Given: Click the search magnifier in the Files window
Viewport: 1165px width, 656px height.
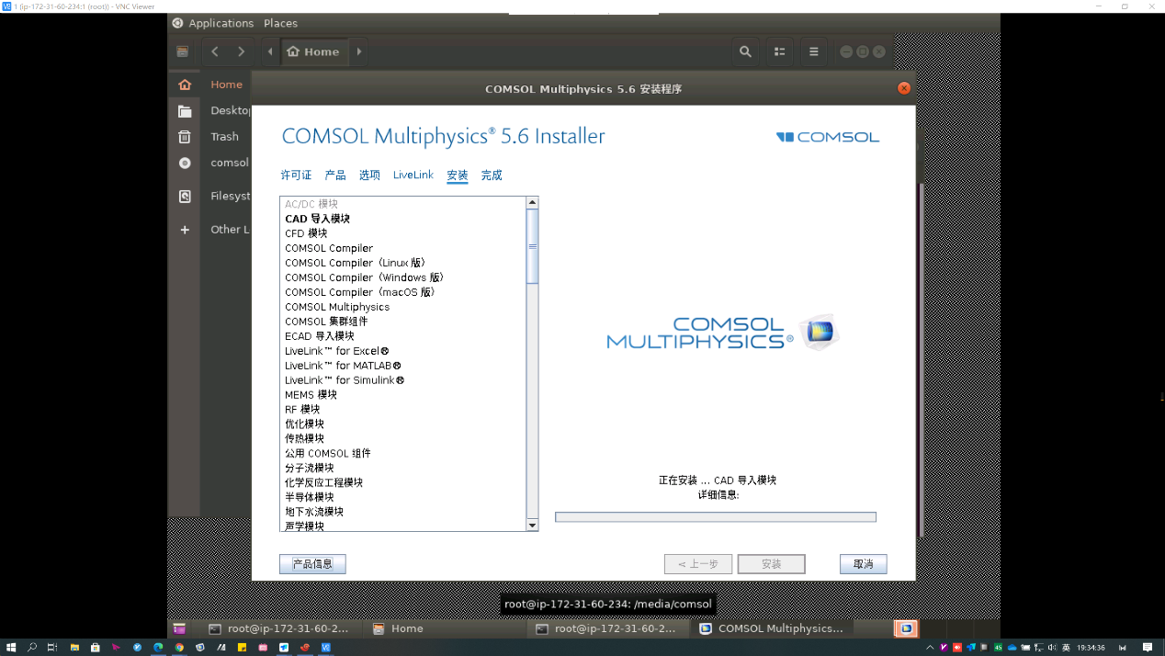Looking at the screenshot, I should (746, 52).
